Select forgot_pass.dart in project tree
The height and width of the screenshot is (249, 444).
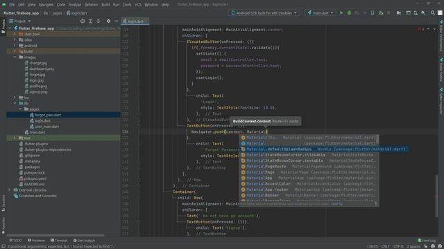48,115
